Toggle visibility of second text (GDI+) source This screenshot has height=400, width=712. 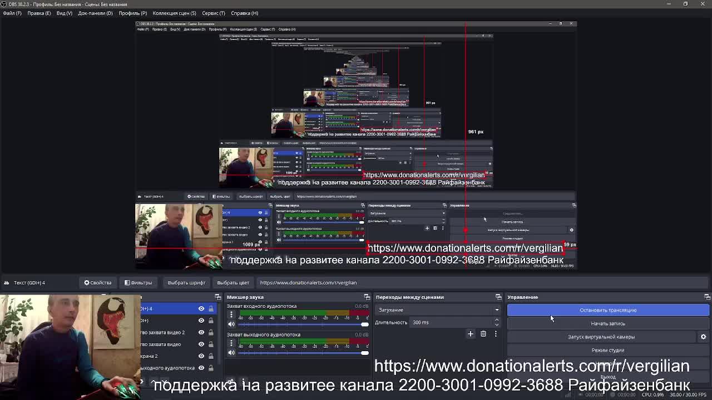[x=201, y=321]
